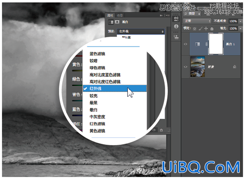
Task: Click the link icon between adjustment and mask
Action: [x=206, y=44]
